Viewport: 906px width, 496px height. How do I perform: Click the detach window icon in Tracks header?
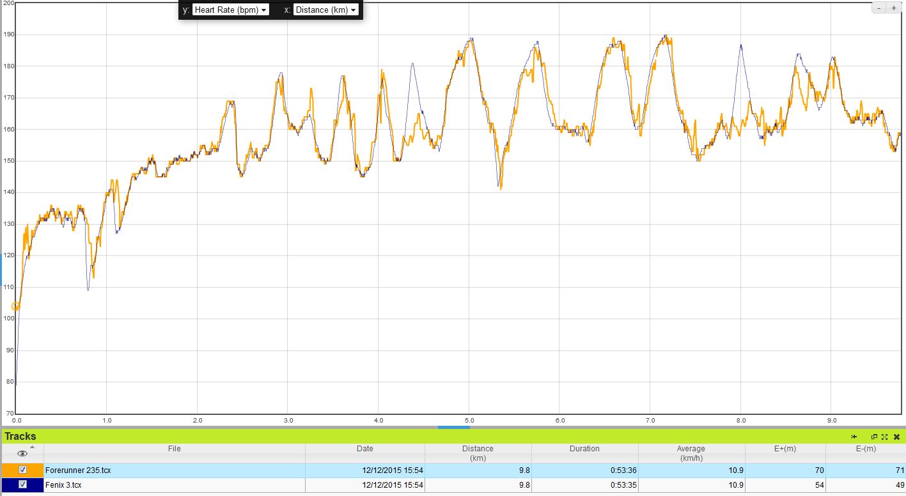click(874, 437)
